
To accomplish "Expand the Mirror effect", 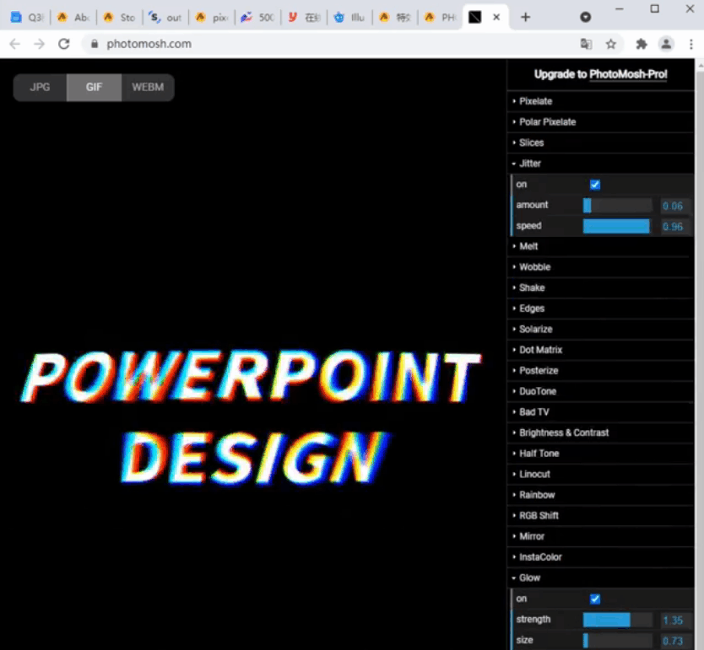I will pos(600,536).
